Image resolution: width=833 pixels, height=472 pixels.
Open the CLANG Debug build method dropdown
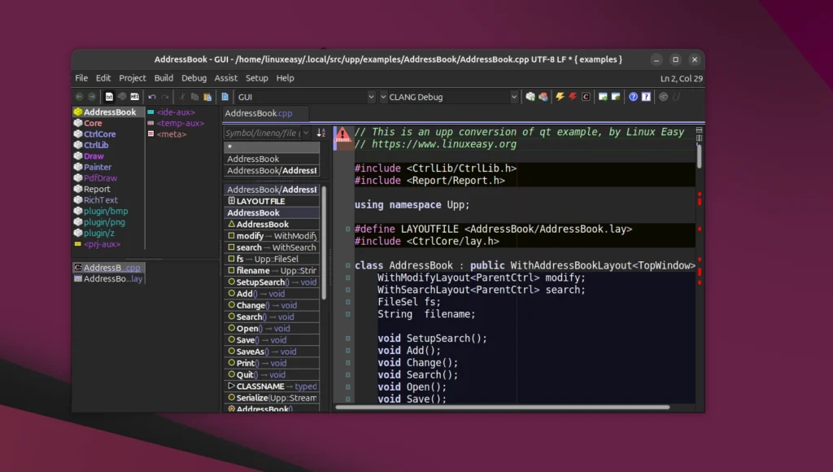point(515,96)
